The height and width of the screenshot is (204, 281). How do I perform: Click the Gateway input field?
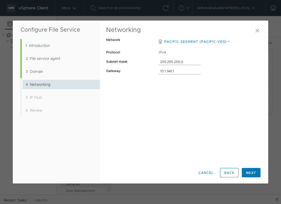pyautogui.click(x=179, y=71)
